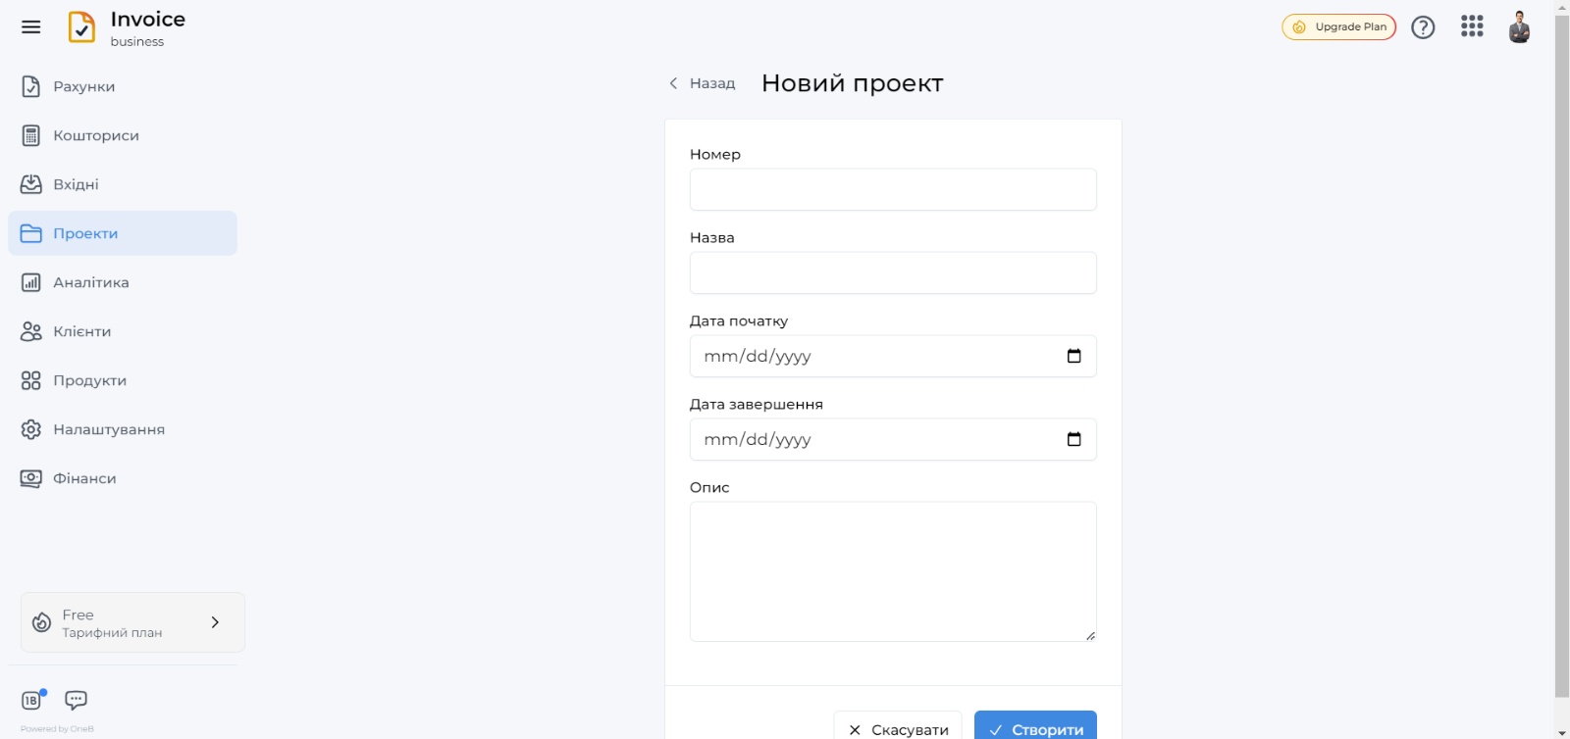
Task: Click the Invoice logo icon
Action: [81, 27]
